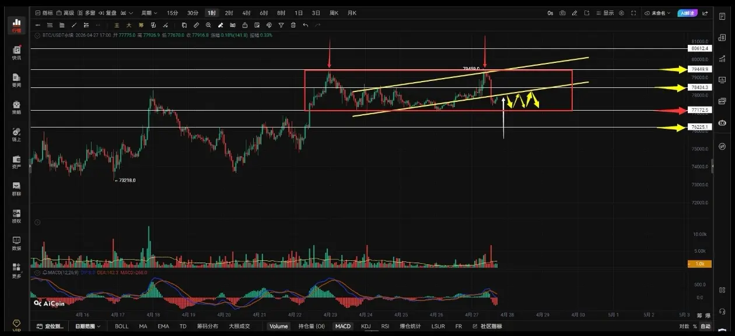Screen dimensions: 735x336
Task: Toggle the MA indicator
Action: click(x=143, y=326)
